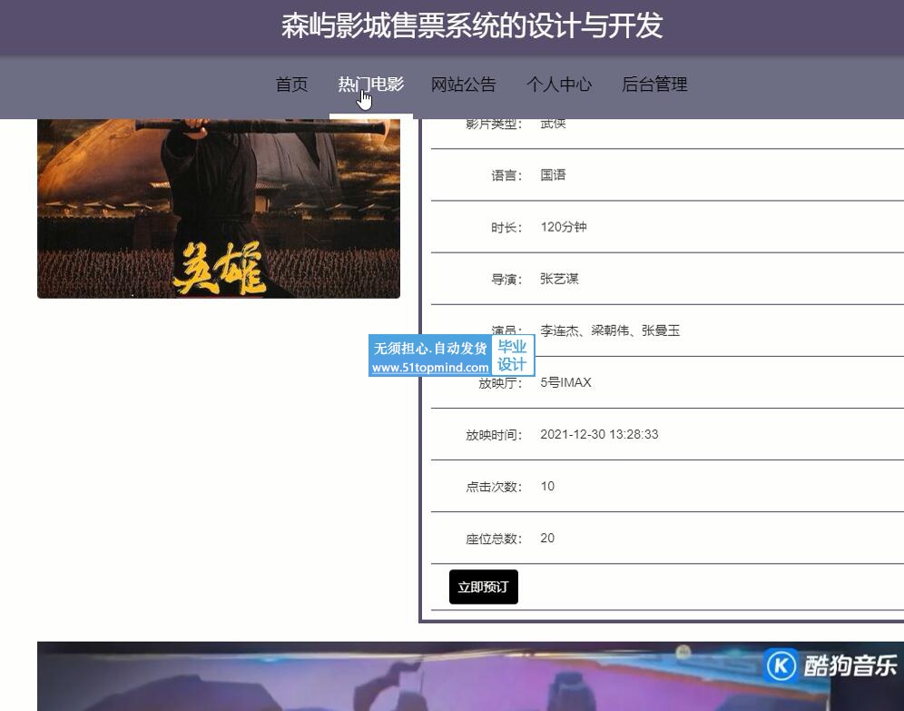
Task: Click the 立即预订 booking button
Action: [x=484, y=587]
